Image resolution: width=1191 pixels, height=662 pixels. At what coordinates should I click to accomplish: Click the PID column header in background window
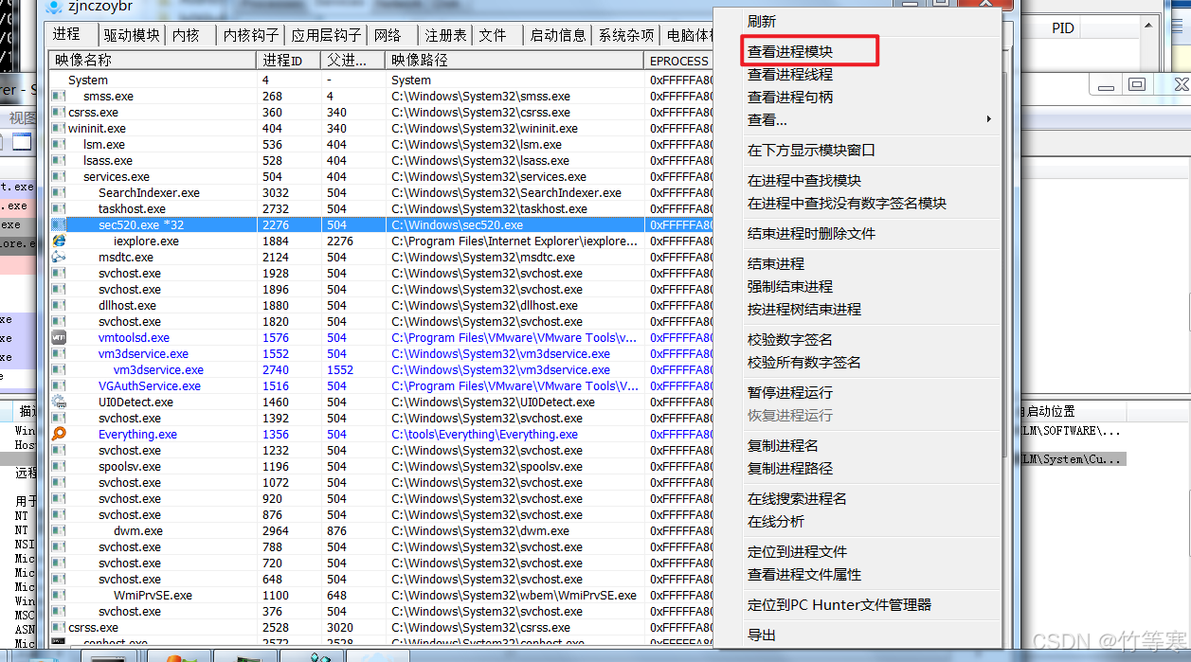(1063, 28)
